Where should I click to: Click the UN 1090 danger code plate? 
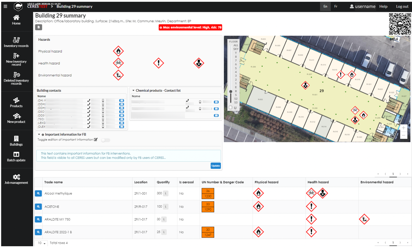click(208, 207)
